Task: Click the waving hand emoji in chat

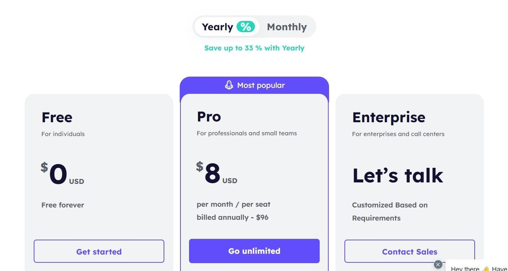Action: (486, 269)
